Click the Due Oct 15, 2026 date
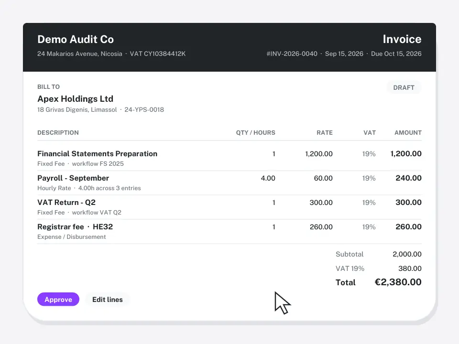 click(396, 54)
